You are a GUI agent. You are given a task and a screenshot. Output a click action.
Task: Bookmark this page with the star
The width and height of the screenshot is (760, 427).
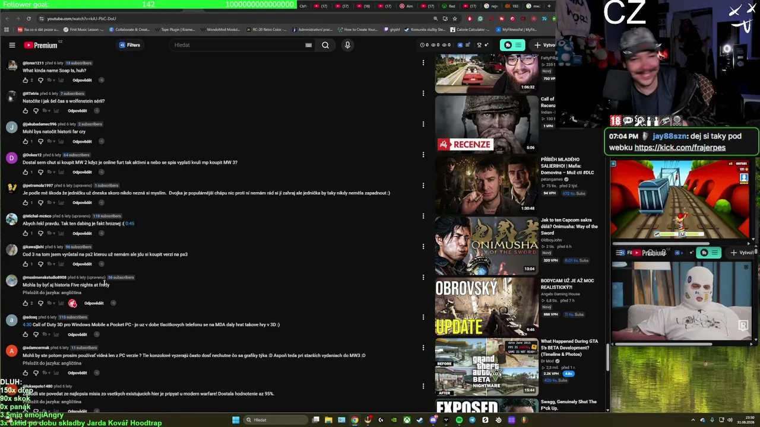(x=455, y=18)
